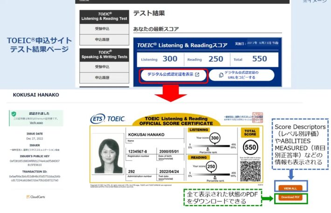Click the ISSUER'S PUBLIC KEY hash value
The height and width of the screenshot is (213, 331).
pos(34,163)
